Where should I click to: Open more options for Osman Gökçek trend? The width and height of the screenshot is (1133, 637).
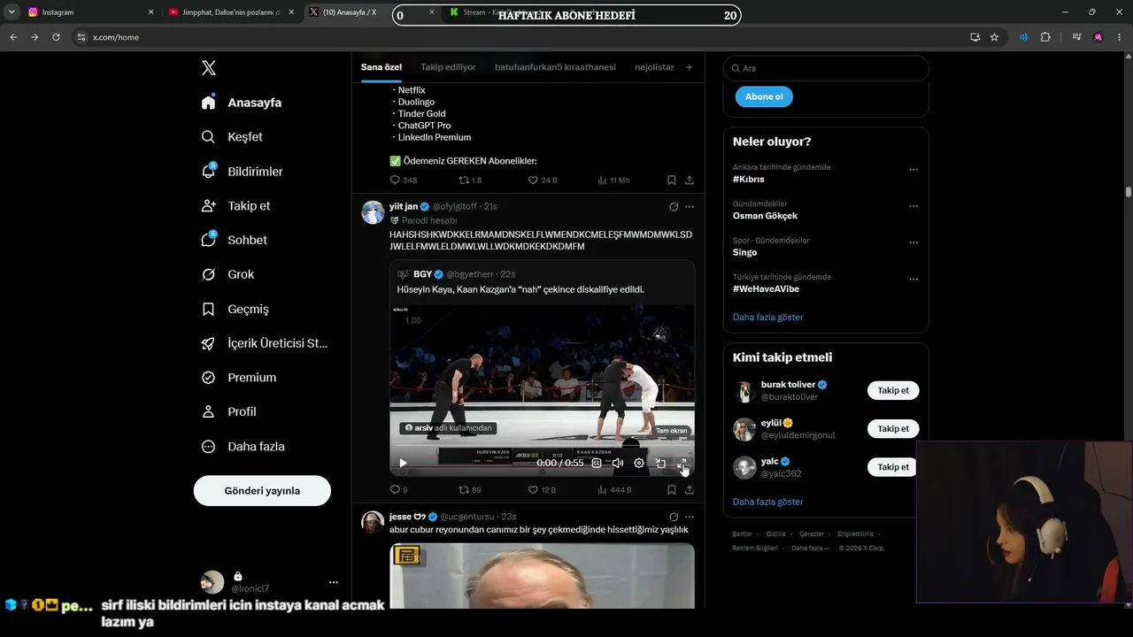click(913, 206)
